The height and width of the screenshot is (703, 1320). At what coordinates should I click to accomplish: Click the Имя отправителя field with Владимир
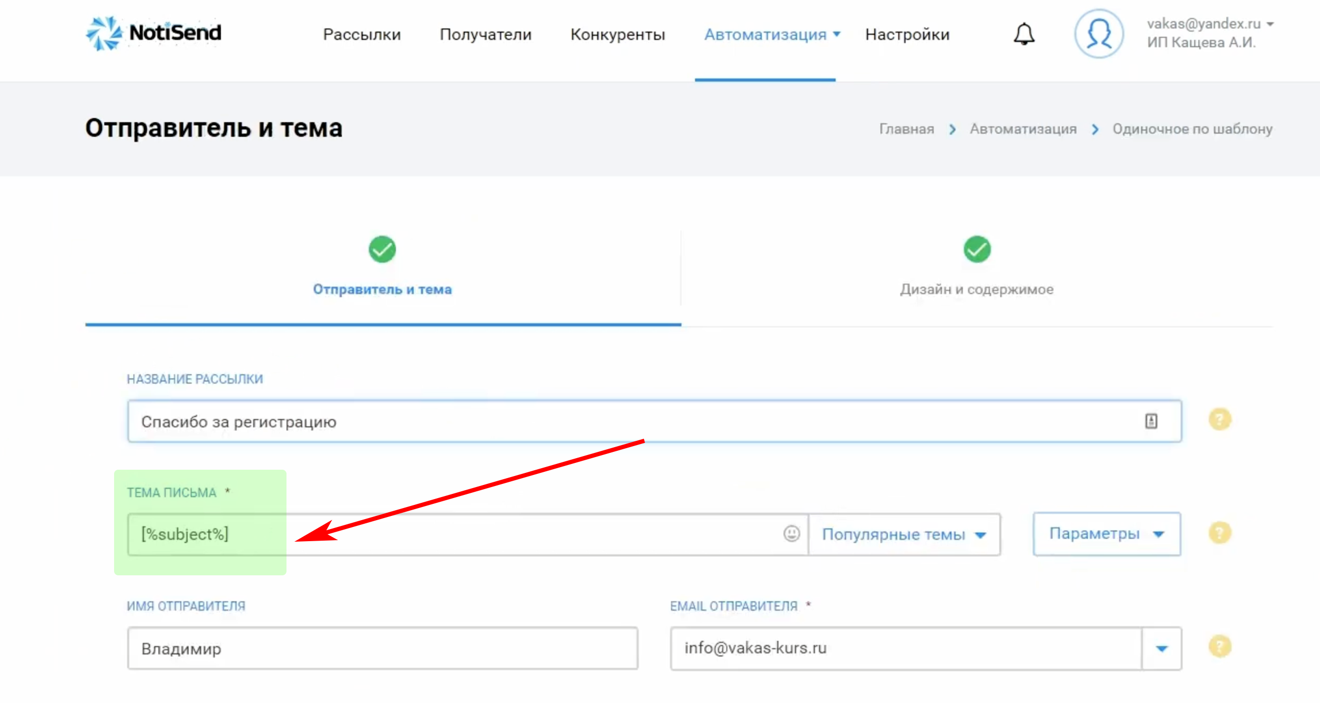pos(382,648)
